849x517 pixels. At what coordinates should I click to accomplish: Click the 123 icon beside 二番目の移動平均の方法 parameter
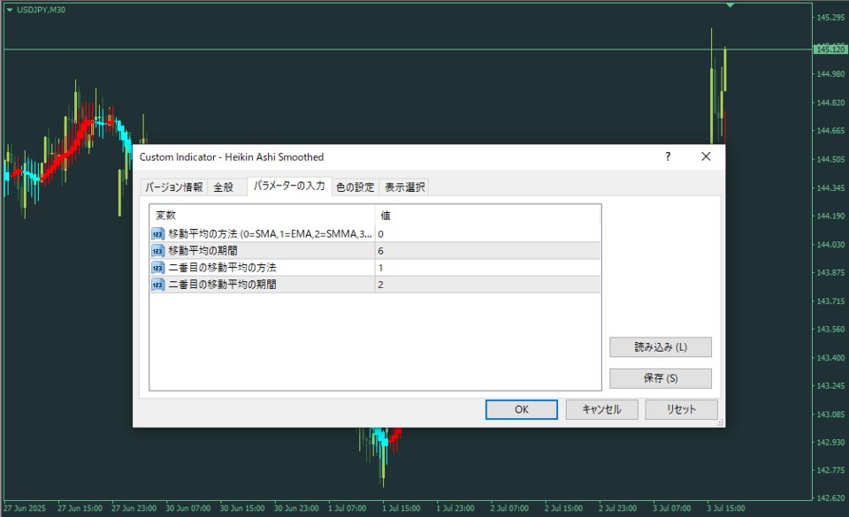point(157,266)
